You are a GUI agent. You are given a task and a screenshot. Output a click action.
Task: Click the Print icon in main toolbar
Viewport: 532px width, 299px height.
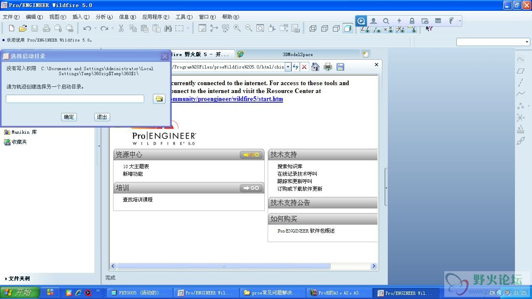tap(47, 28)
